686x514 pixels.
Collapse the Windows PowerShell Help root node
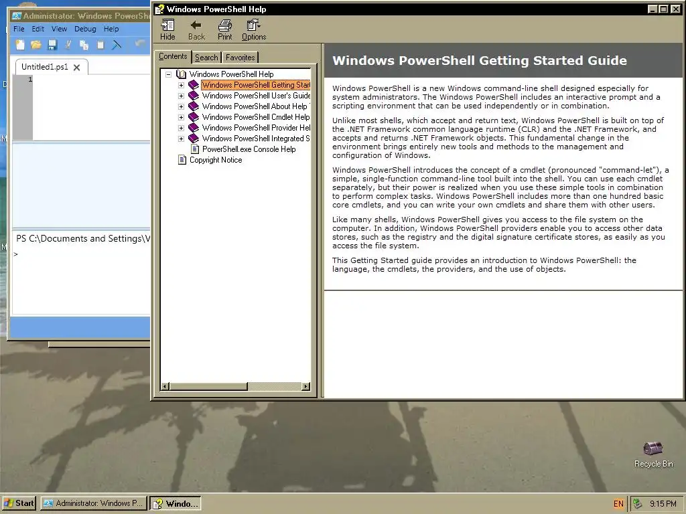[168, 74]
